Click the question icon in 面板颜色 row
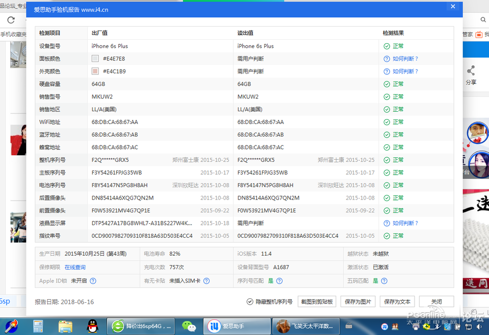489x335 pixels. (387, 59)
